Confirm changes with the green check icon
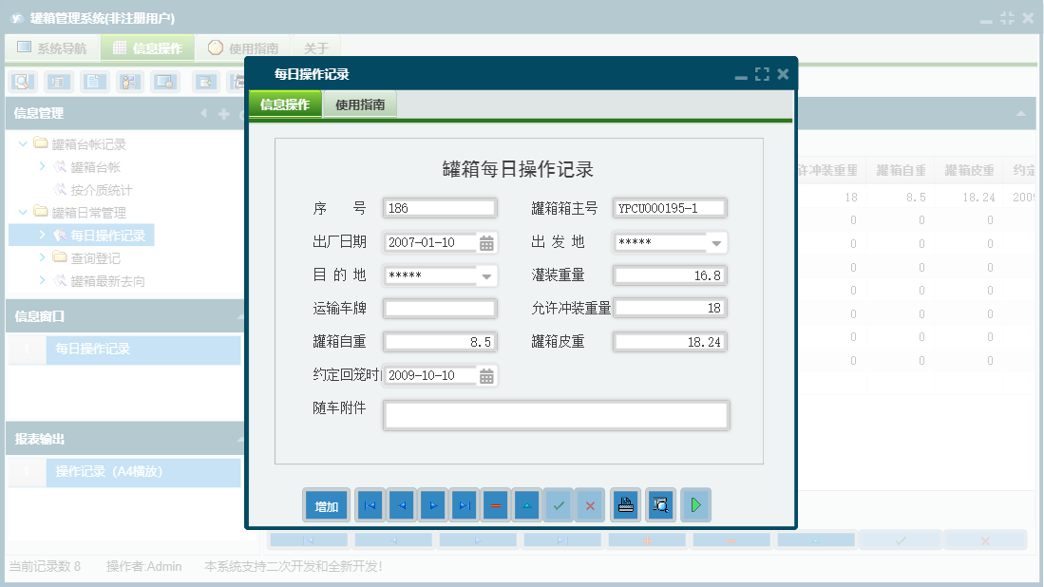Screen dimensions: 1044x587 [x=559, y=504]
